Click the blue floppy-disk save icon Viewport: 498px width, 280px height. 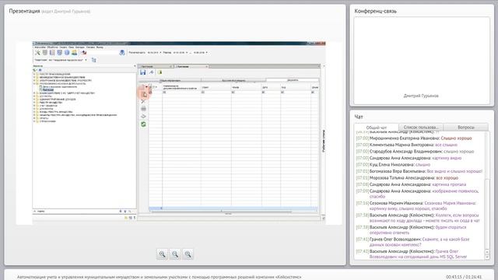pyautogui.click(x=143, y=72)
